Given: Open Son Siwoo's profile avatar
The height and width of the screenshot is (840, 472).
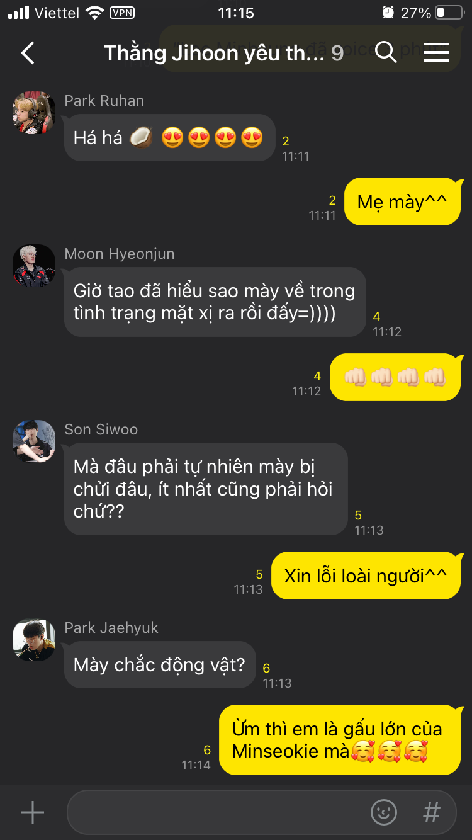Looking at the screenshot, I should click(34, 441).
